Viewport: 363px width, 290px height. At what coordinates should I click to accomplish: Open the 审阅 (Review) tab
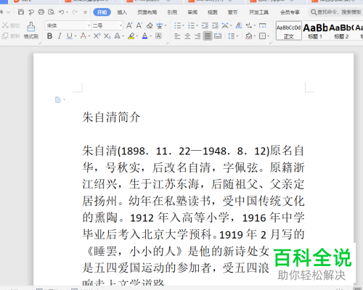[192, 12]
